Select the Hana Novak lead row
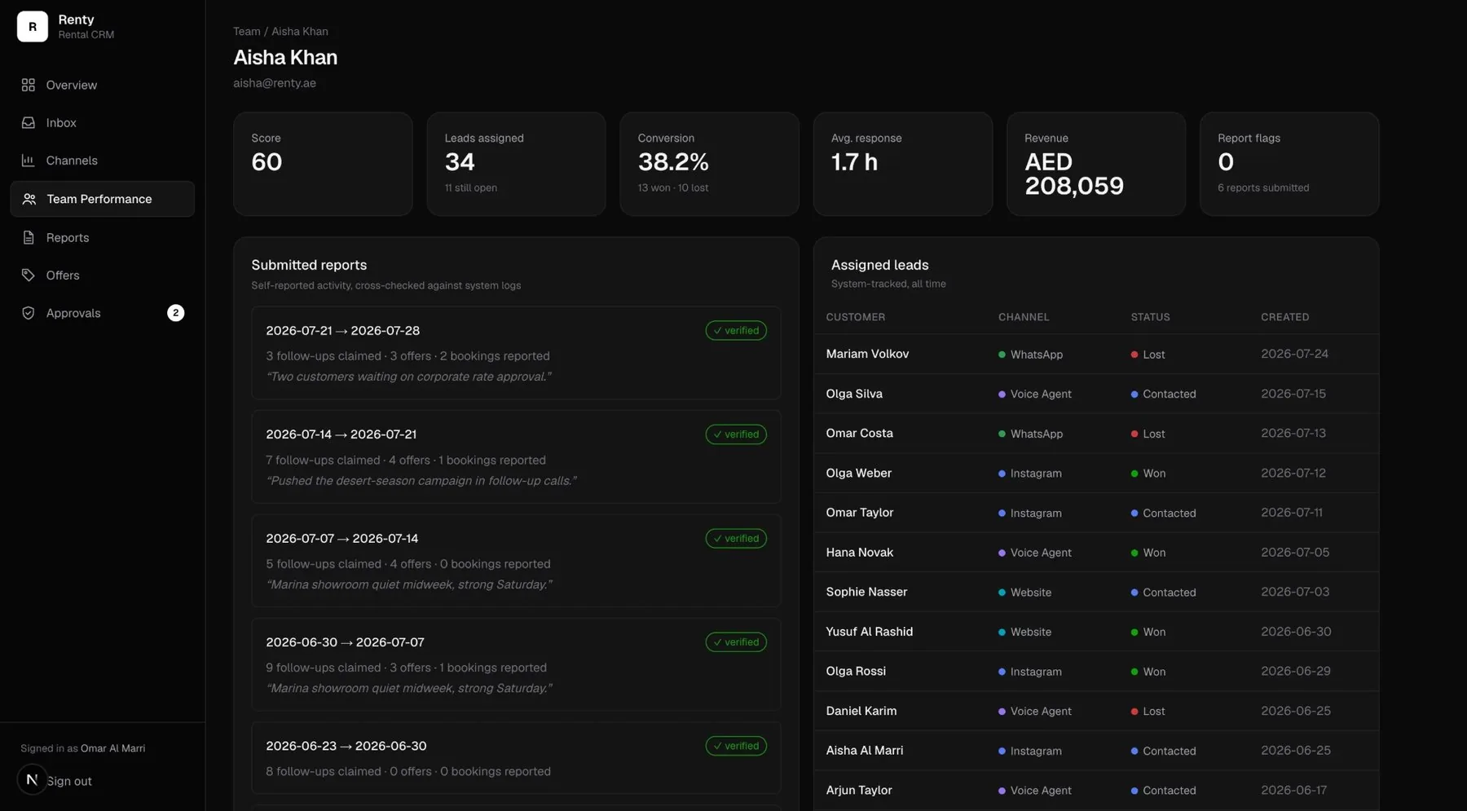The width and height of the screenshot is (1467, 811). click(1096, 552)
